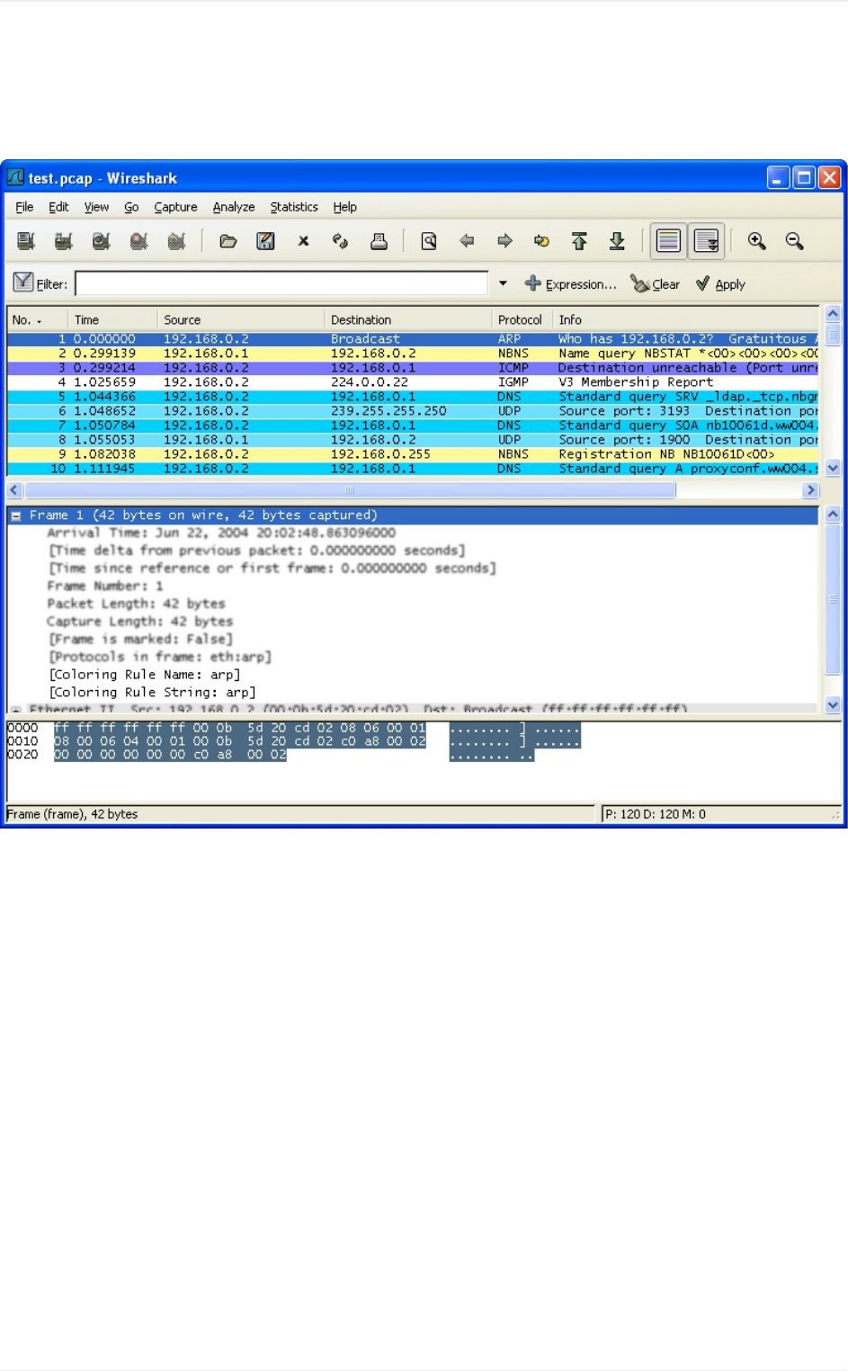Click the print packets icon
Screen dimensions: 848x1371
tap(379, 241)
